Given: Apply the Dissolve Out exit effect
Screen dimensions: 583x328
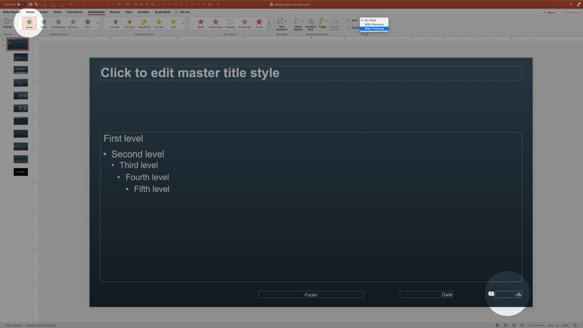Looking at the screenshot, I should pyautogui.click(x=245, y=23).
